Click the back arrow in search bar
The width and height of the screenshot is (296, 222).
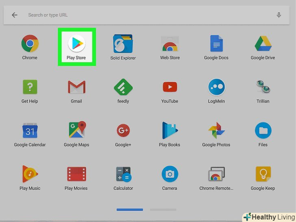point(15,15)
